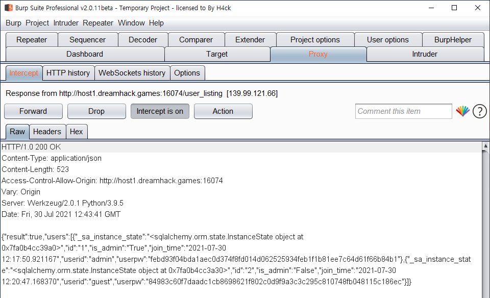Close the Burp Suite window
The height and width of the screenshot is (298, 490).
click(x=478, y=8)
